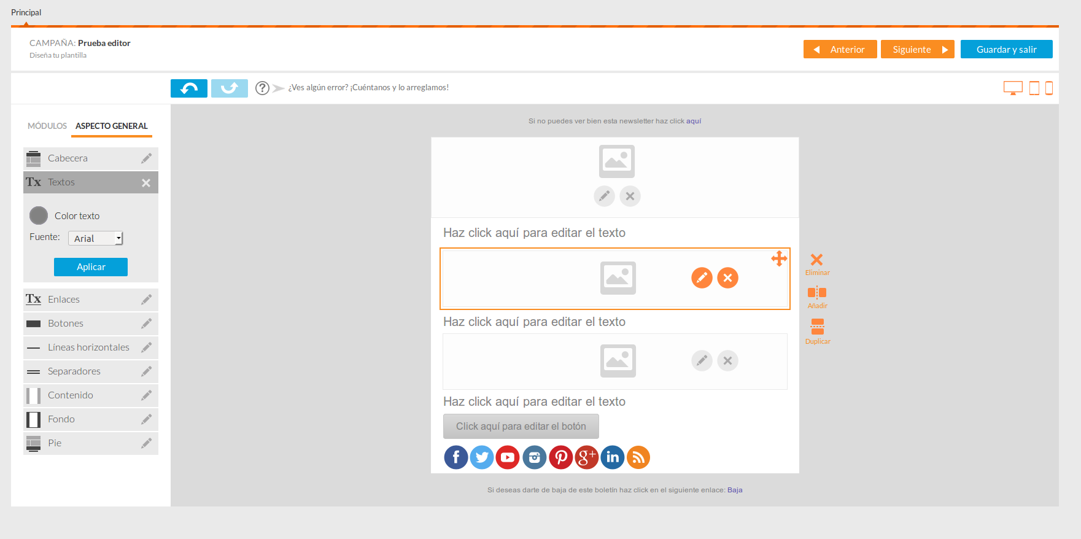Collapse the Textos section with X
This screenshot has height=539, width=1081.
coord(146,183)
